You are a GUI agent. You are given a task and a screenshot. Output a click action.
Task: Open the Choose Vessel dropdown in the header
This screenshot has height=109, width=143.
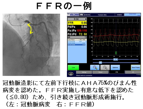(132, 15)
